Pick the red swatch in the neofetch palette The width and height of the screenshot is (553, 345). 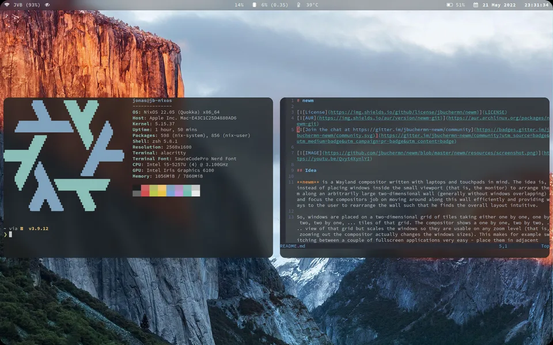(x=145, y=190)
